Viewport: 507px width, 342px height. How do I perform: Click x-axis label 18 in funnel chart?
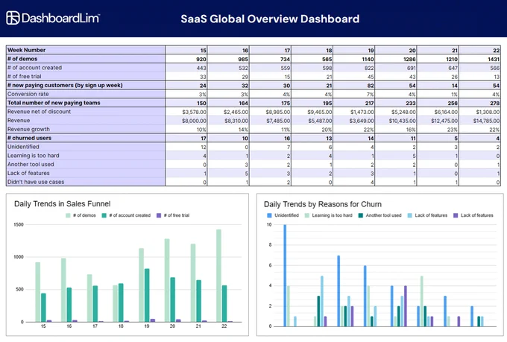click(121, 326)
